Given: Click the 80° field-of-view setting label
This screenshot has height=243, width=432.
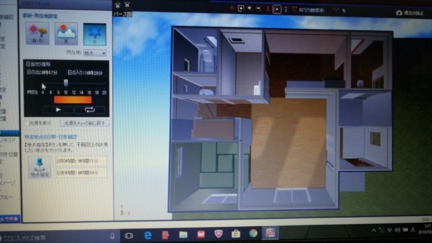Looking at the screenshot, I should point(312,10).
